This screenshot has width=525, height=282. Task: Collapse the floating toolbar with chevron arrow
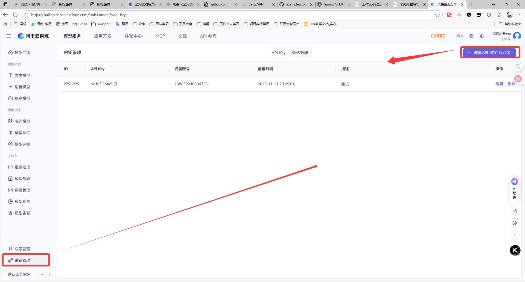[x=515, y=235]
